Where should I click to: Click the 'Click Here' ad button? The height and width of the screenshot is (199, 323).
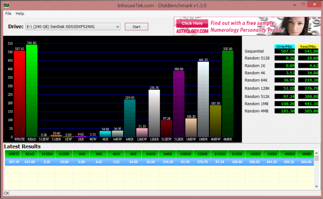[x=192, y=23]
